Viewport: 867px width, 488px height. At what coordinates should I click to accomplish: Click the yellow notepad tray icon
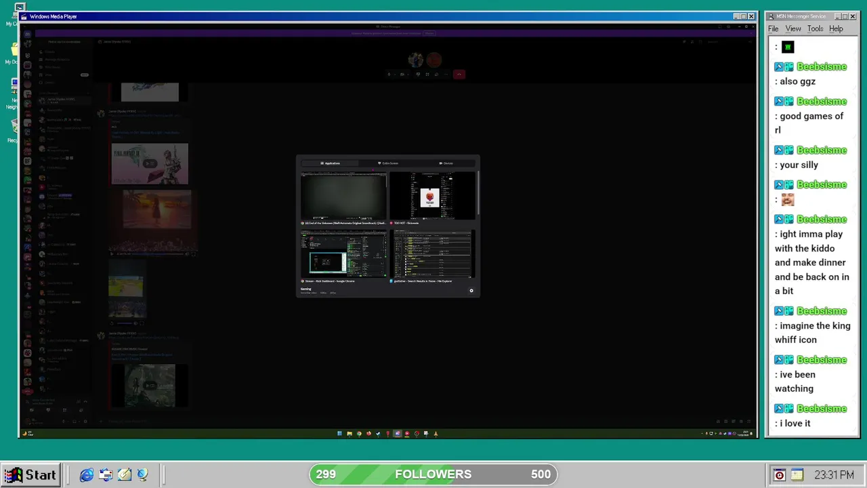point(797,475)
